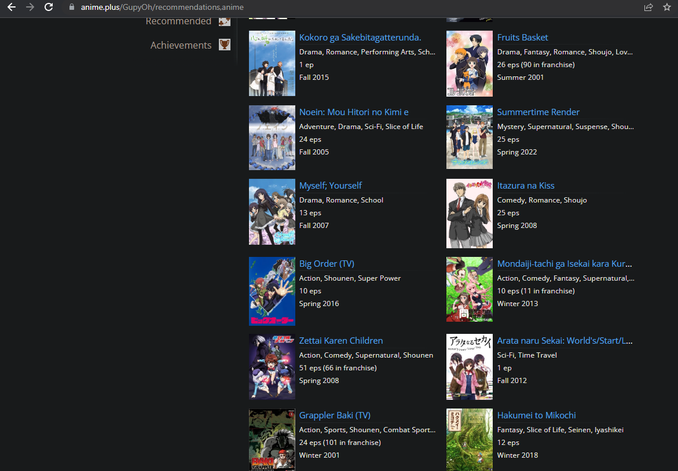The height and width of the screenshot is (471, 678).
Task: View site info via padlock icon
Action: click(72, 8)
